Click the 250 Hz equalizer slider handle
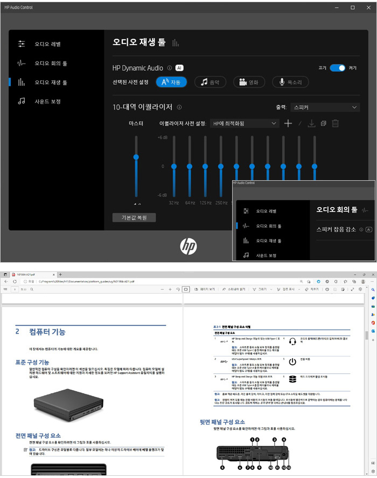The height and width of the screenshot is (478, 377). tap(221, 167)
